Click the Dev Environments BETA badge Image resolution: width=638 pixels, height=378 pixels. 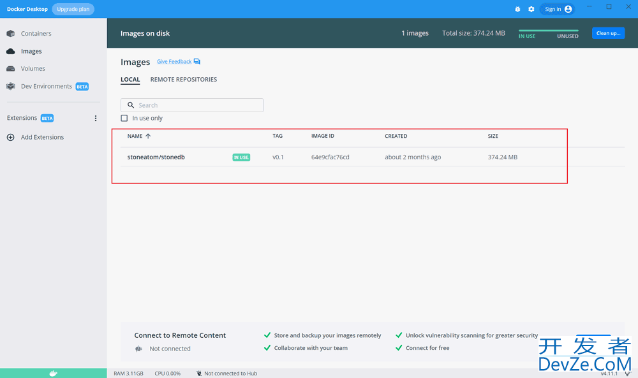coord(82,87)
